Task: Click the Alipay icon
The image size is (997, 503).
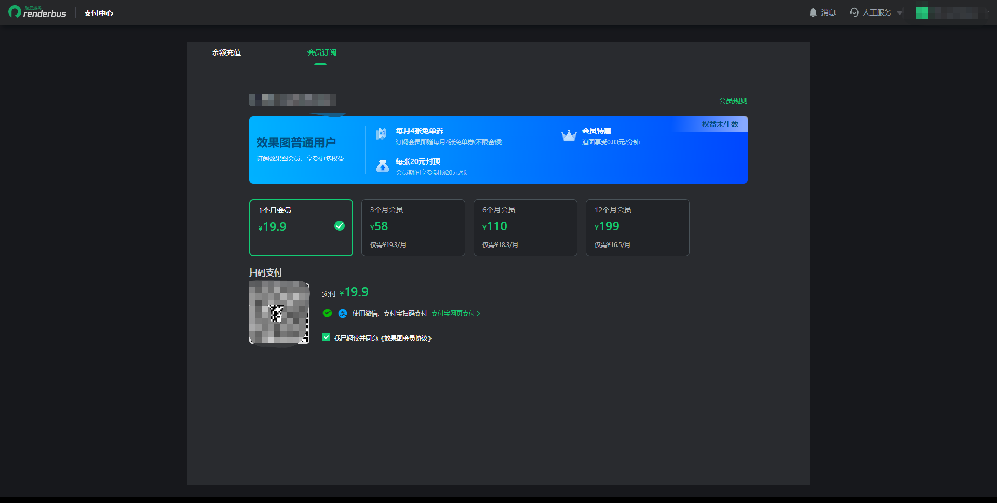Action: [343, 314]
